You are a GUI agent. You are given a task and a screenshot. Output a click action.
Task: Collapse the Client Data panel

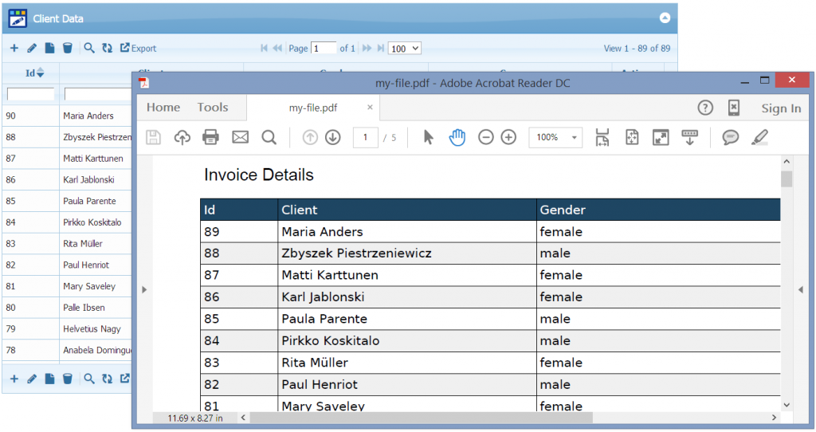[x=664, y=18]
